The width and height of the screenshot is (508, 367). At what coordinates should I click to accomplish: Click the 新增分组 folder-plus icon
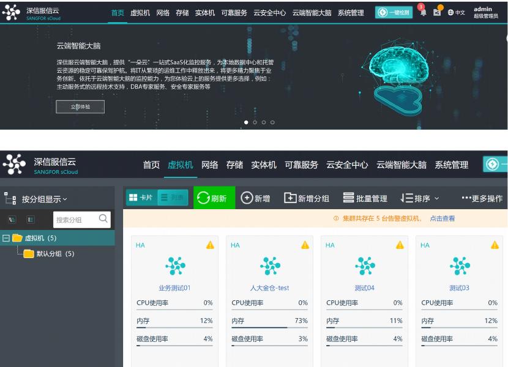(290, 198)
